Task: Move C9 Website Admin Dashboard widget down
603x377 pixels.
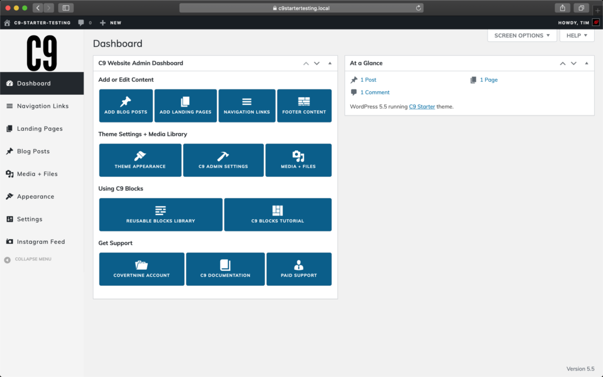Action: pos(316,63)
